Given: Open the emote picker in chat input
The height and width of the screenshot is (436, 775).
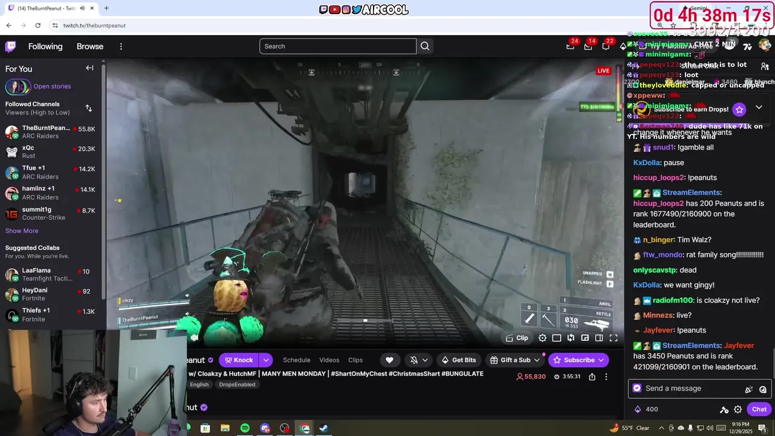Looking at the screenshot, I should click(763, 389).
